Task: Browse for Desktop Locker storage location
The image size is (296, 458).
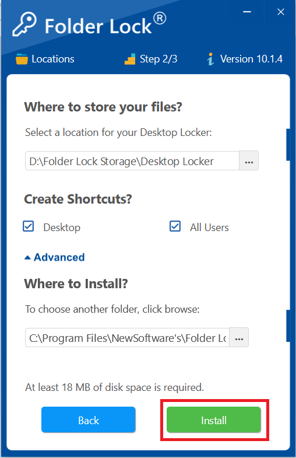Action: (x=249, y=160)
